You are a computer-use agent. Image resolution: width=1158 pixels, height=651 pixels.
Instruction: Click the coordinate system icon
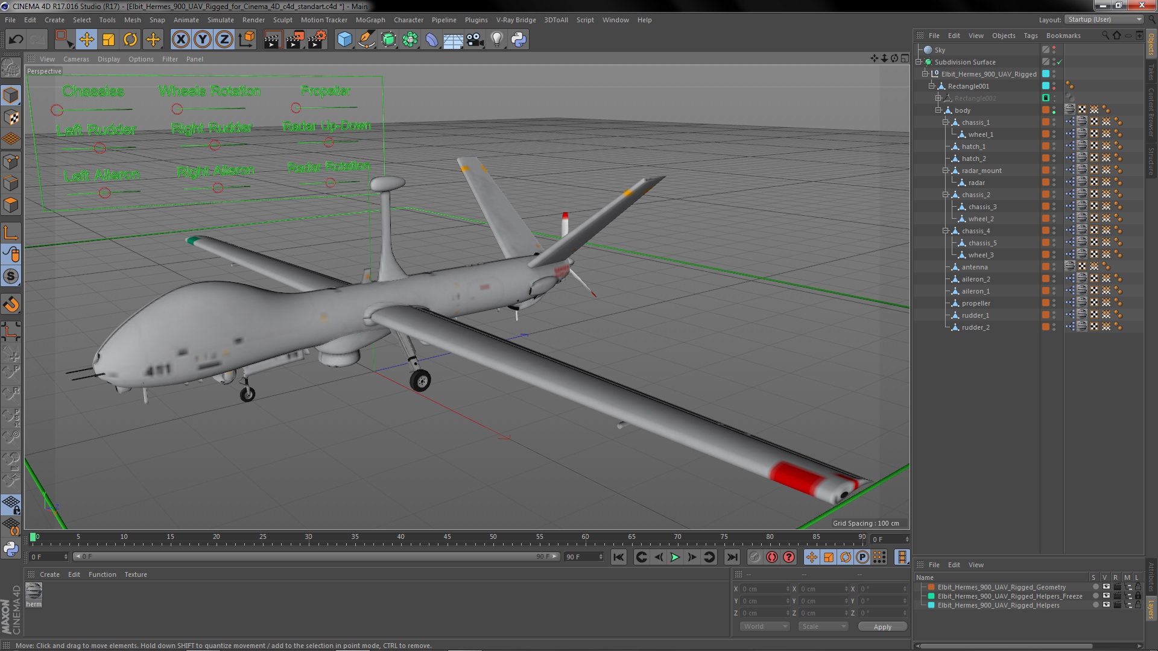[x=247, y=40]
